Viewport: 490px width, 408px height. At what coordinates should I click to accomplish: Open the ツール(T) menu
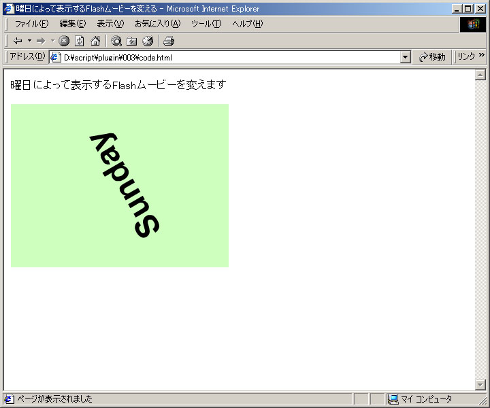pos(206,24)
